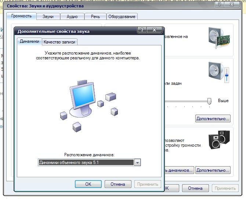Close the Дополнительные свойства звука dialog

[155, 30]
